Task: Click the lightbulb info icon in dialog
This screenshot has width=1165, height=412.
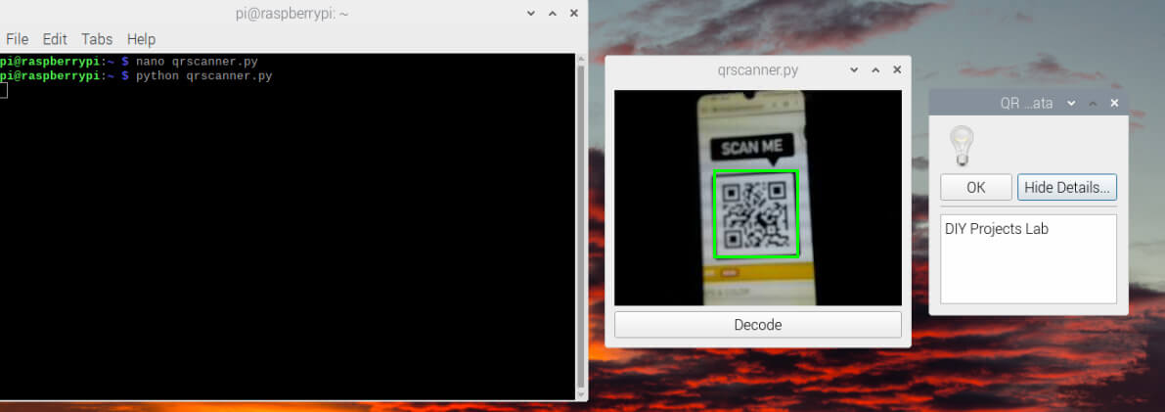Action: pyautogui.click(x=963, y=146)
